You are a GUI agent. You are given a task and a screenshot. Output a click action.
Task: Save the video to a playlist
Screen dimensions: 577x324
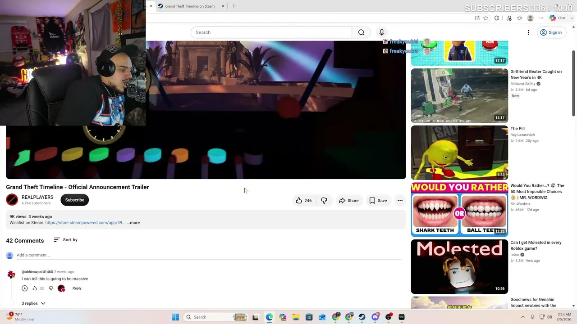point(378,201)
